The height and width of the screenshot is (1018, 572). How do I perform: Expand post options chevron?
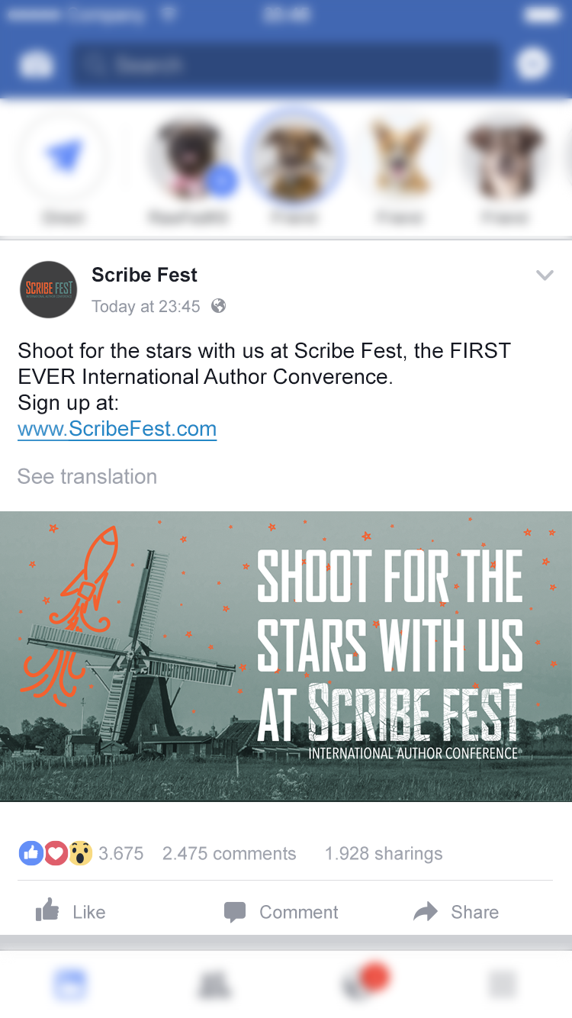point(544,275)
